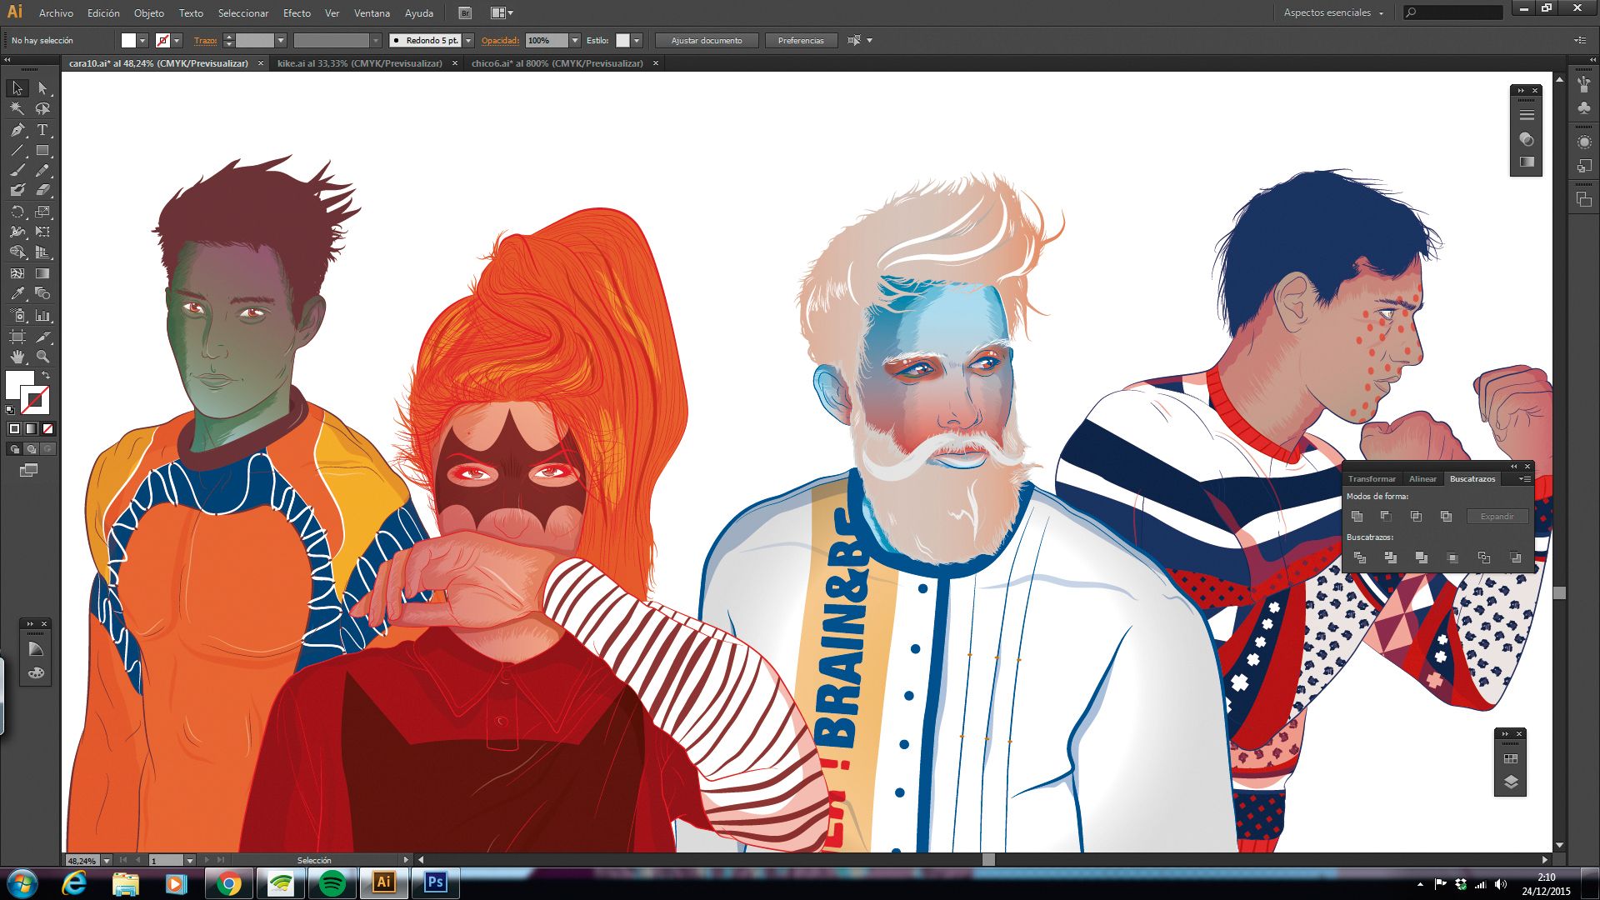The width and height of the screenshot is (1600, 900).
Task: Open the Efecto menu
Action: coord(297,12)
